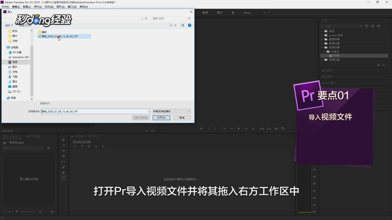
Task: Click Go to Out point button
Action: (253, 129)
